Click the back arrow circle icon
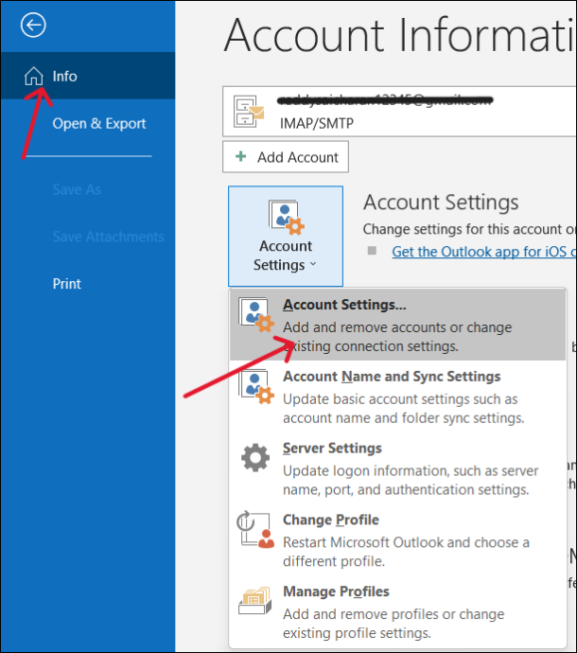 coord(33,25)
